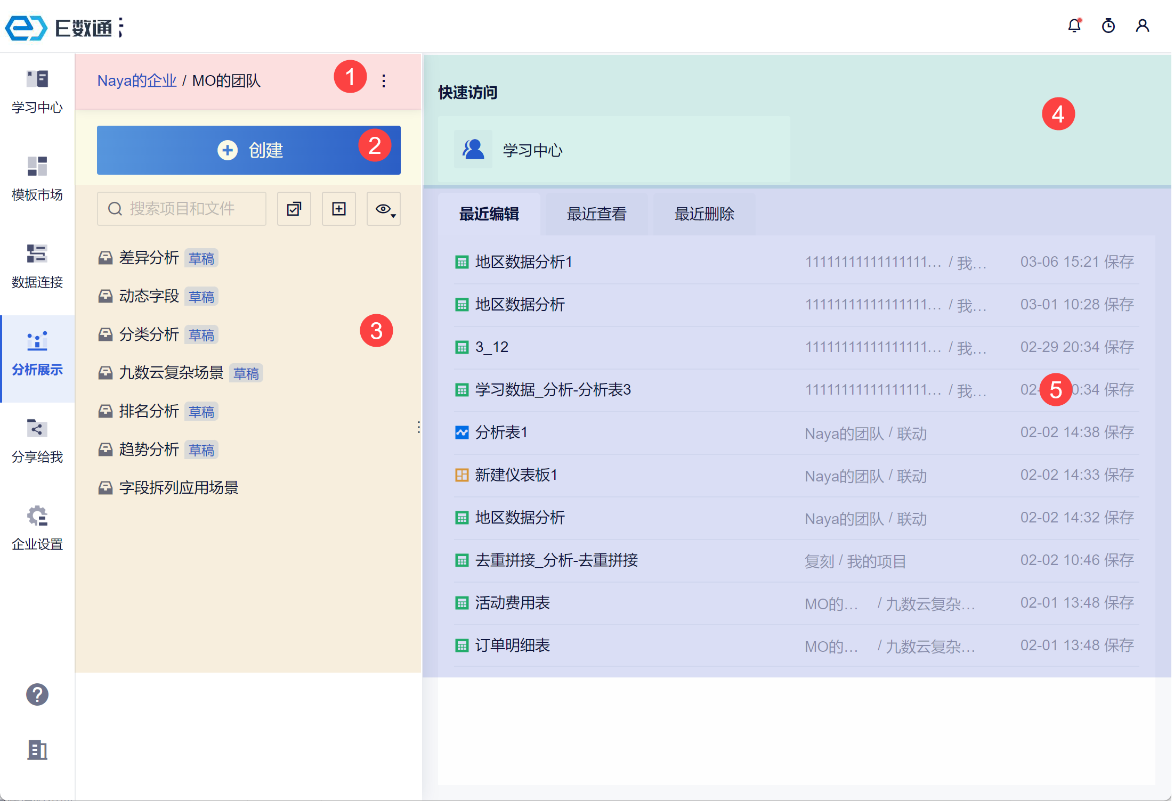This screenshot has width=1174, height=801.
Task: Go to 模板市场 sidebar icon
Action: (37, 179)
